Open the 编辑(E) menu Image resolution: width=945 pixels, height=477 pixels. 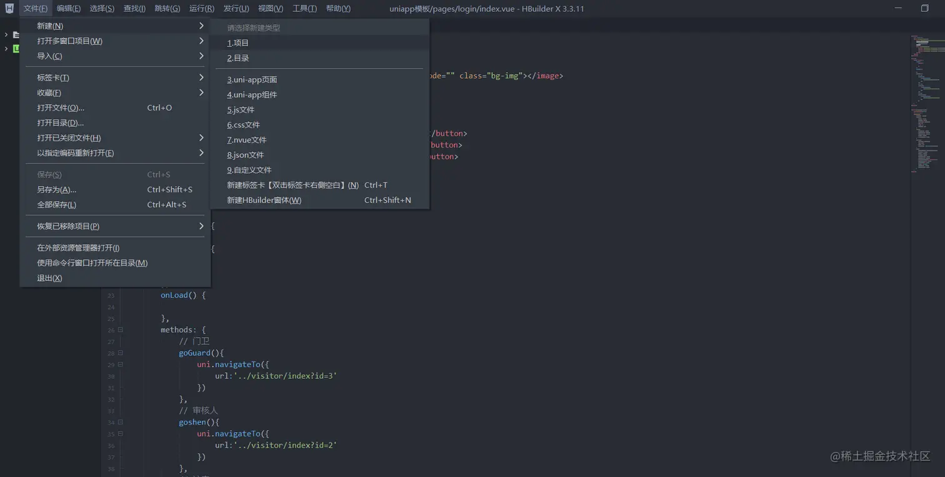pos(69,8)
